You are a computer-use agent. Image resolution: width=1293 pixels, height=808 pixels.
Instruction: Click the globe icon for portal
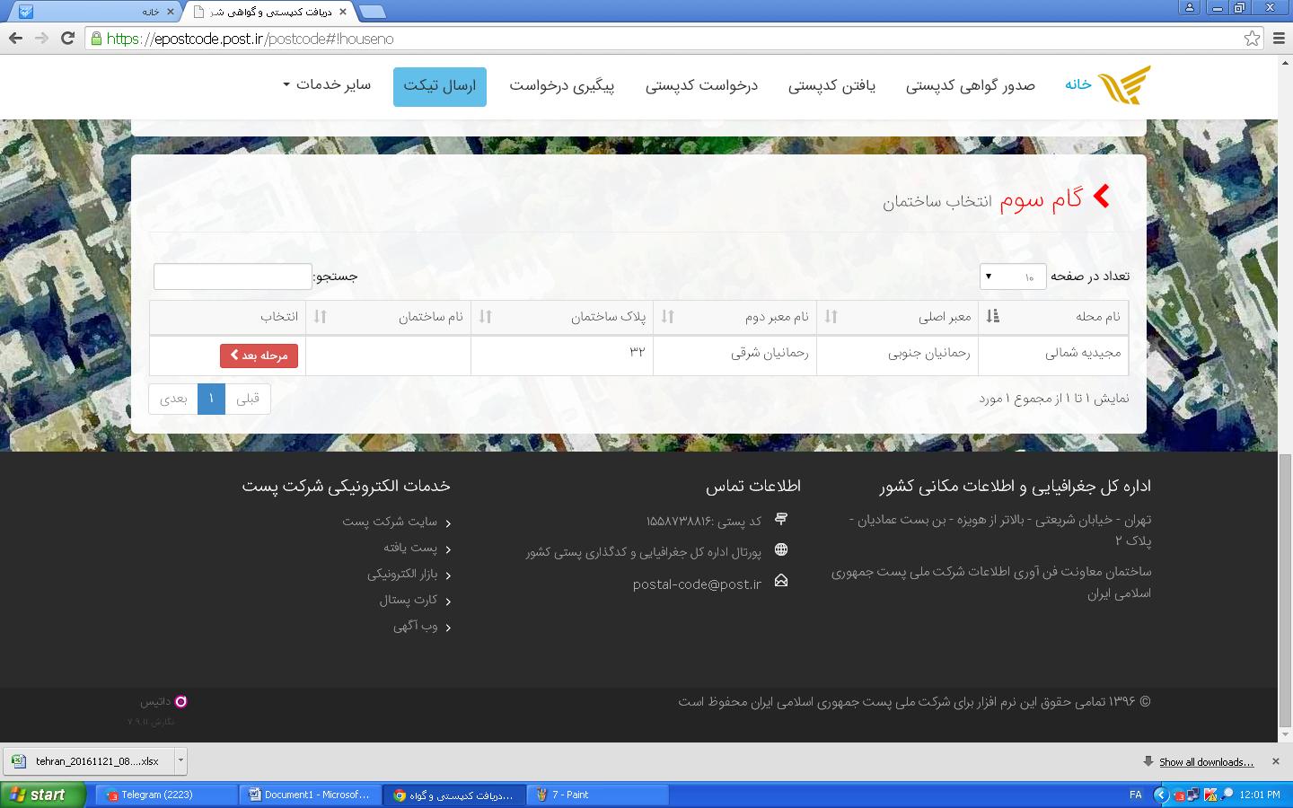pyautogui.click(x=781, y=549)
